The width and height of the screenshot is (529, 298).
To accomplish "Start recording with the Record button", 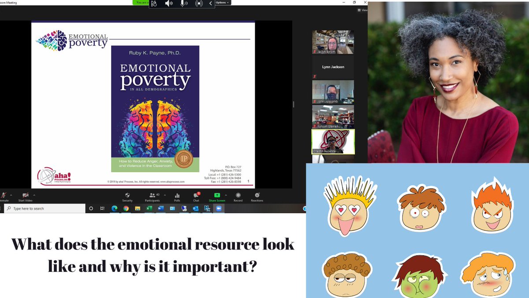I will (238, 197).
